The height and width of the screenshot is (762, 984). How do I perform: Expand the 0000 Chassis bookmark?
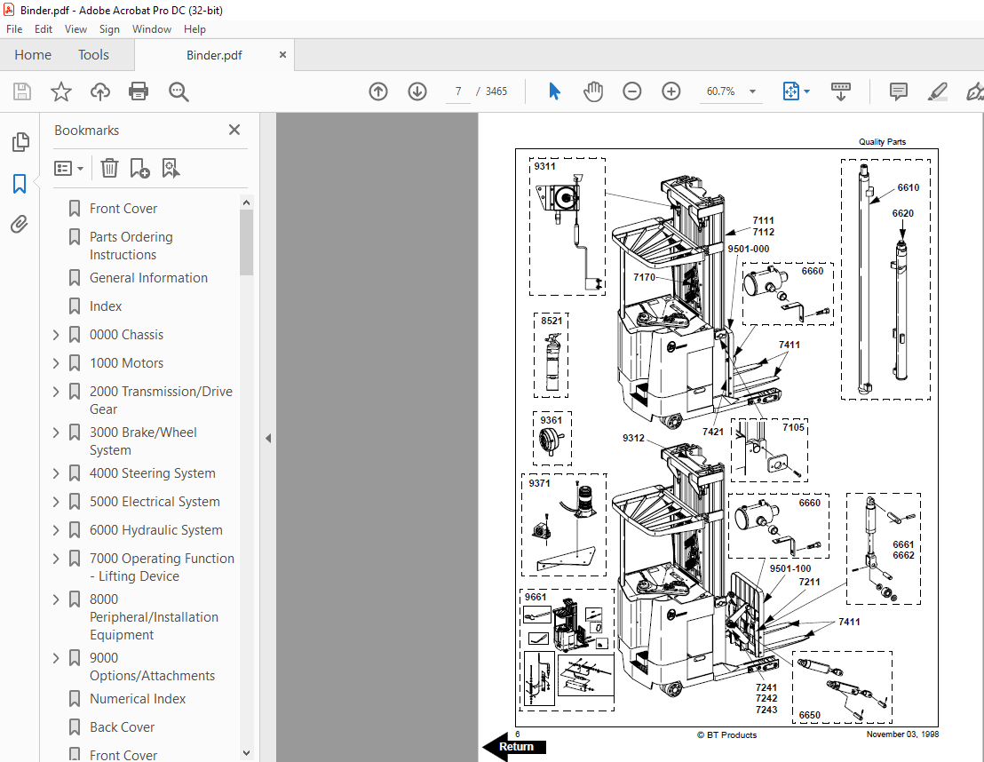point(56,335)
